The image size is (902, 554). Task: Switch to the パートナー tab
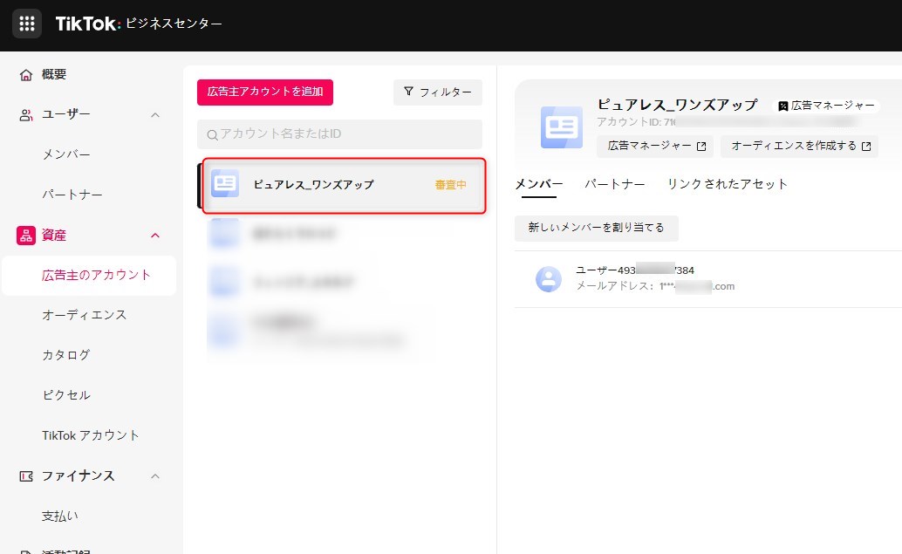(614, 184)
